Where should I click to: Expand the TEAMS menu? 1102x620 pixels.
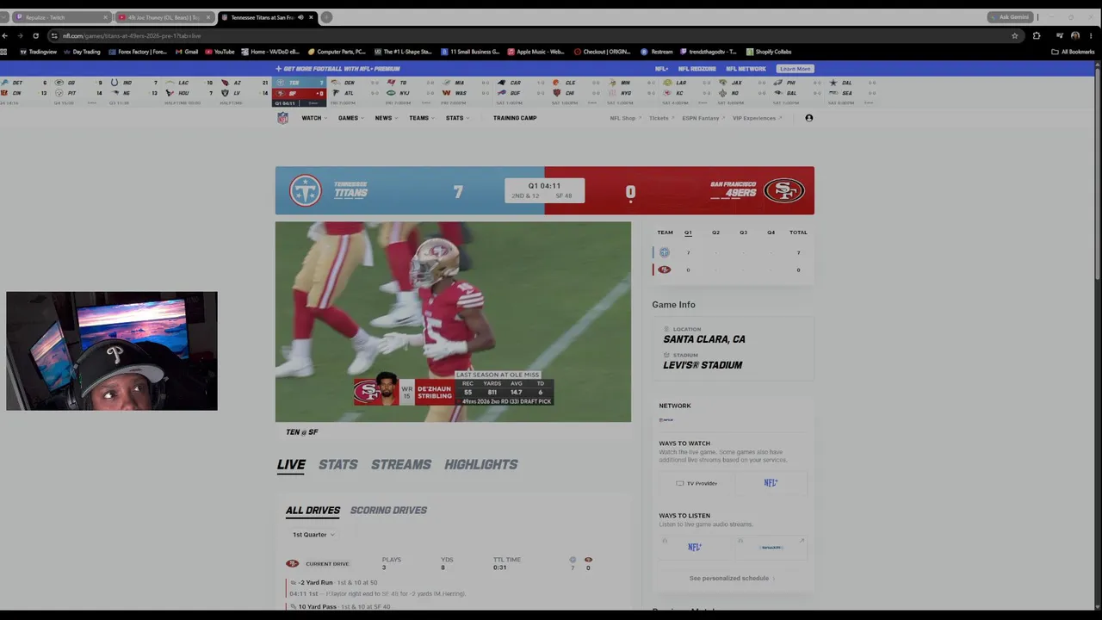point(421,118)
